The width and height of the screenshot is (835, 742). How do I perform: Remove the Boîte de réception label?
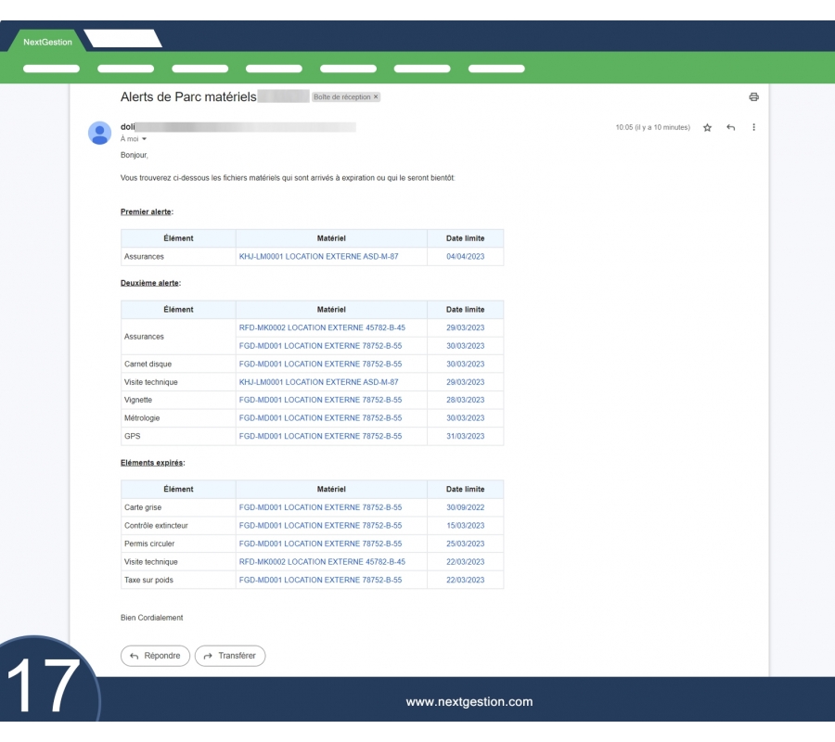(x=376, y=97)
